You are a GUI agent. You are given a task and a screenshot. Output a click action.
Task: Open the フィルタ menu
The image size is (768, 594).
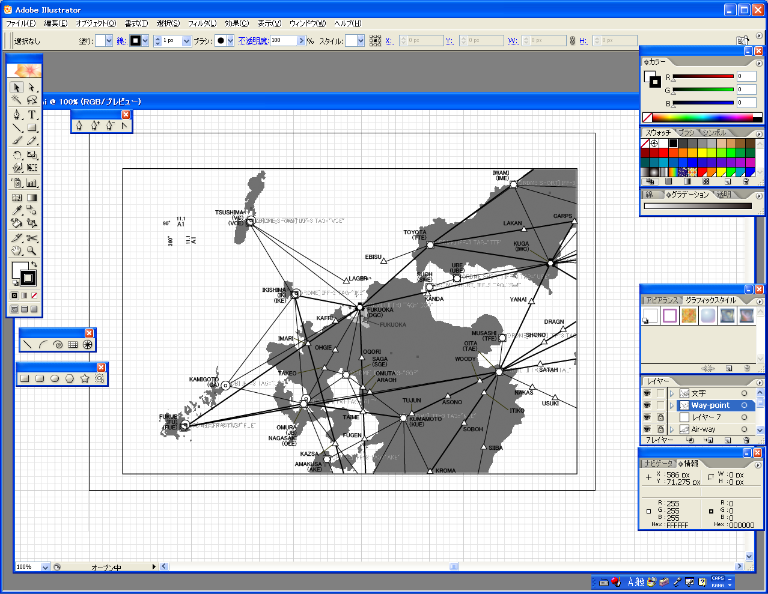(202, 23)
